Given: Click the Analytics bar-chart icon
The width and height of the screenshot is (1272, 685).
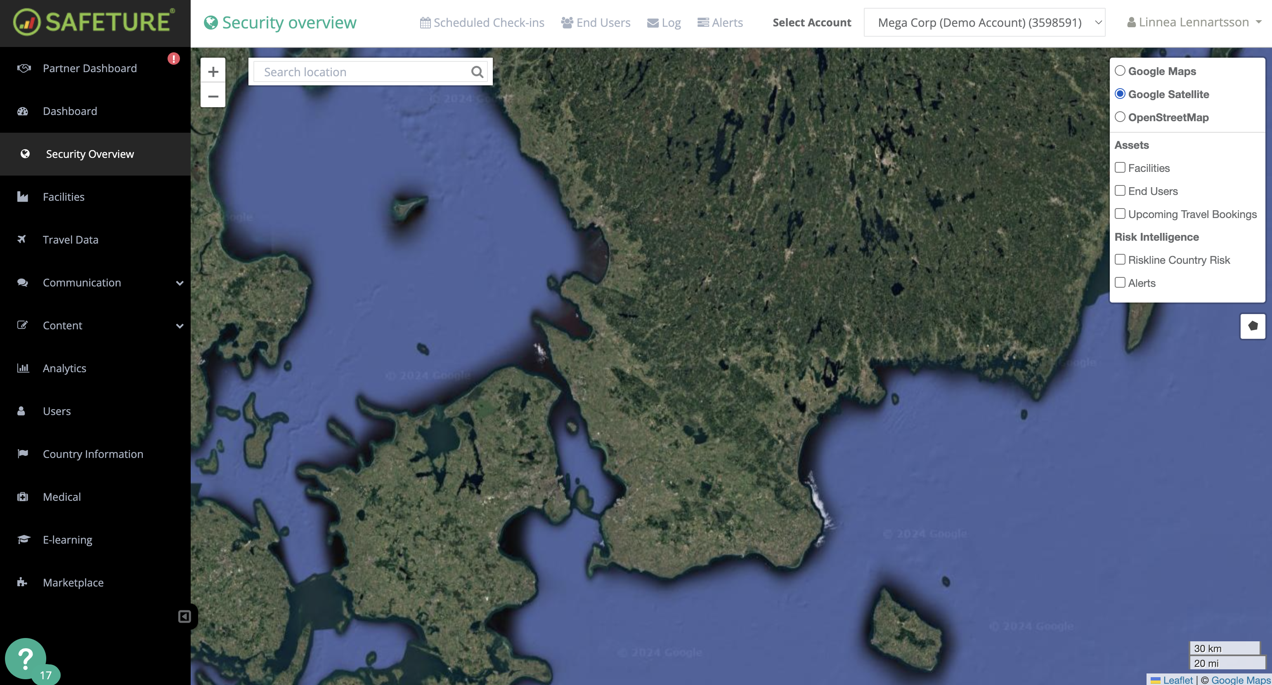Looking at the screenshot, I should (23, 368).
